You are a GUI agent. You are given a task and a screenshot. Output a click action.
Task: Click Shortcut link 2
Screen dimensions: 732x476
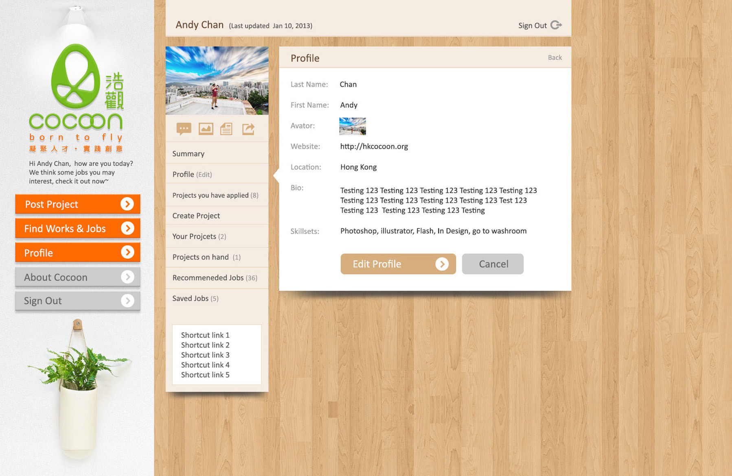tap(205, 345)
